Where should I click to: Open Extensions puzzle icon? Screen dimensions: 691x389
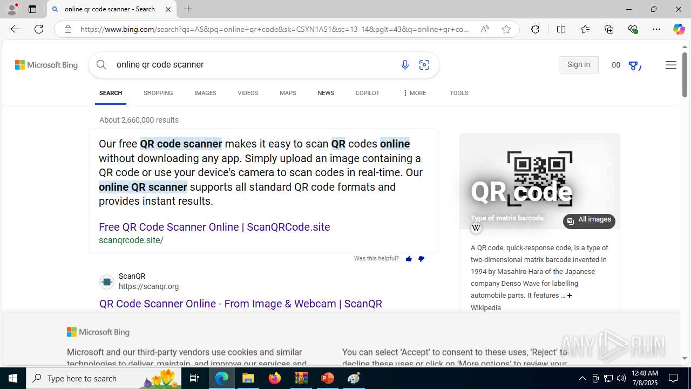(x=535, y=29)
